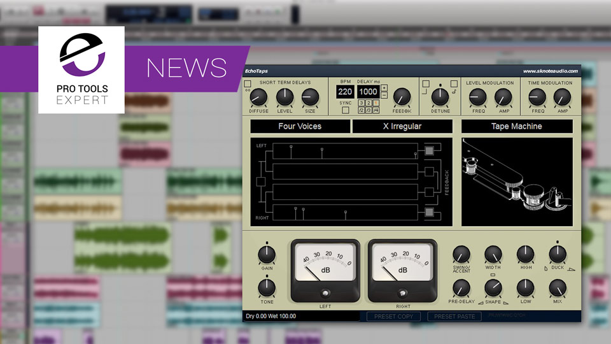Click the empty third delay line lane
The height and width of the screenshot is (344, 611).
coord(345,192)
